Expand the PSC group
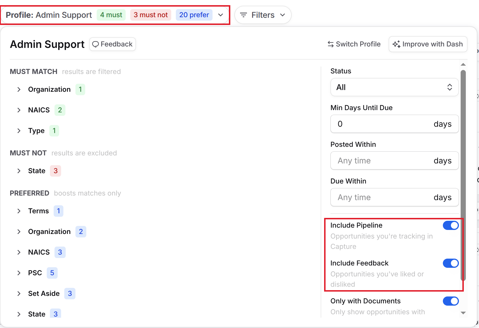This screenshot has width=479, height=328. point(19,273)
